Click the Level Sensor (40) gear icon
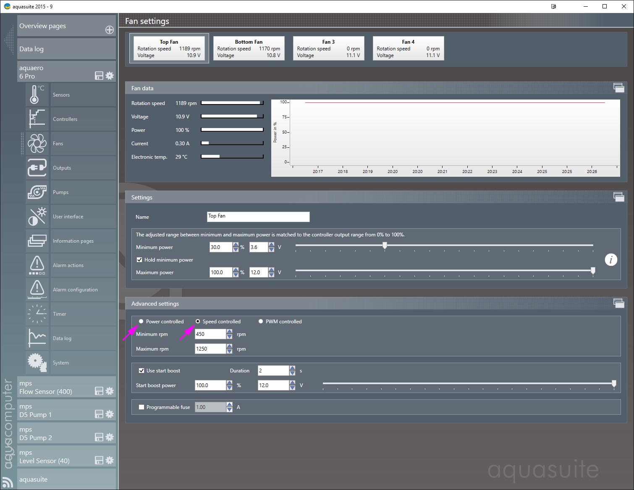Image resolution: width=634 pixels, height=490 pixels. point(110,460)
